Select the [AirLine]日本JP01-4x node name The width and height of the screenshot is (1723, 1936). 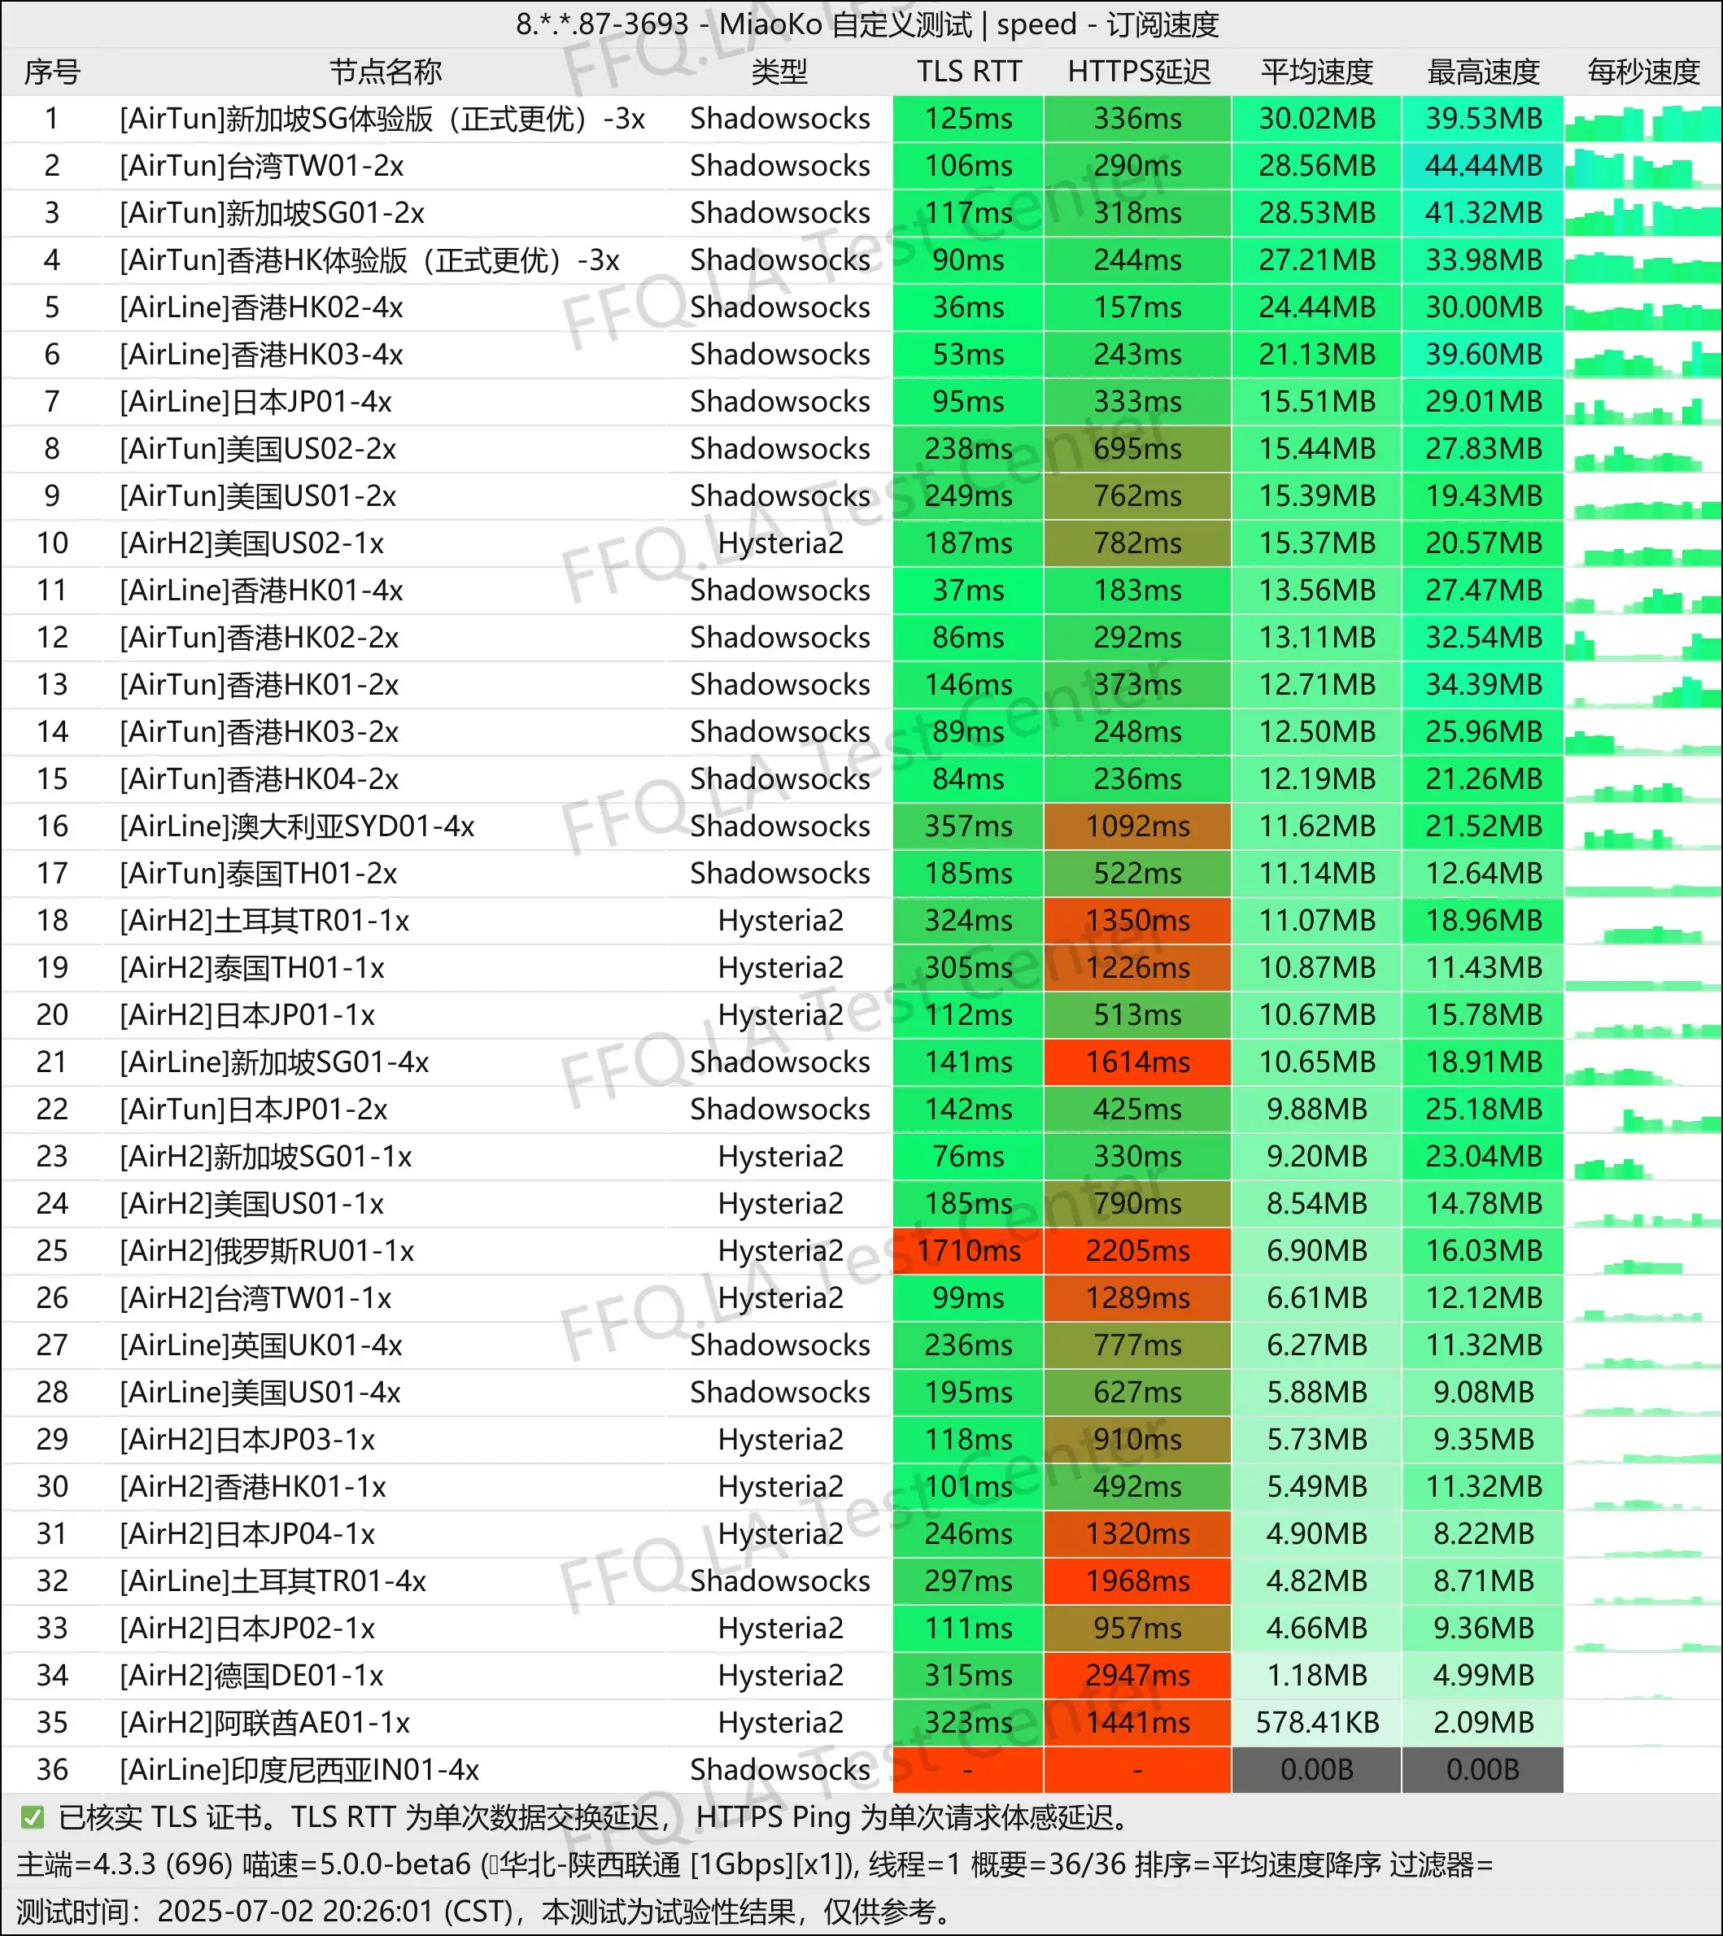[255, 402]
